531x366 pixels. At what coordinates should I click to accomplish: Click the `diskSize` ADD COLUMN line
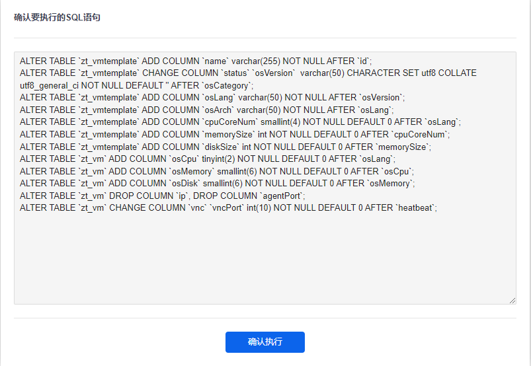(x=225, y=147)
